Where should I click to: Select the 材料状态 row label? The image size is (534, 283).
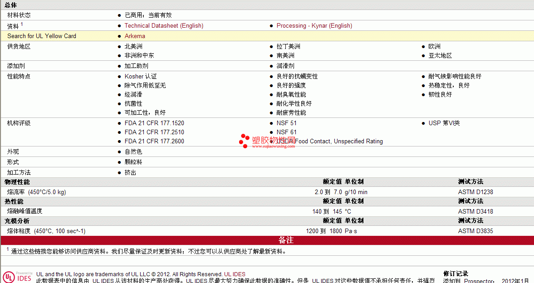19,15
